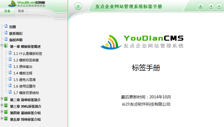Image resolution: width=224 pixels, height=127 pixels.
Task: Click green book icon for 第五章
Action: [x=6, y=119]
